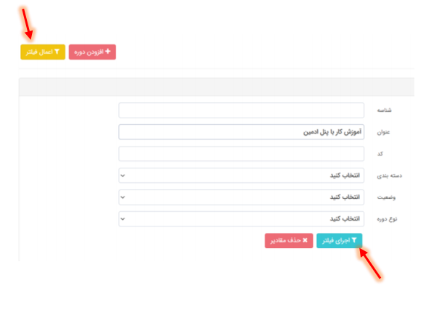Click the gray filter panel header bar
The width and height of the screenshot is (426, 328).
click(x=216, y=87)
